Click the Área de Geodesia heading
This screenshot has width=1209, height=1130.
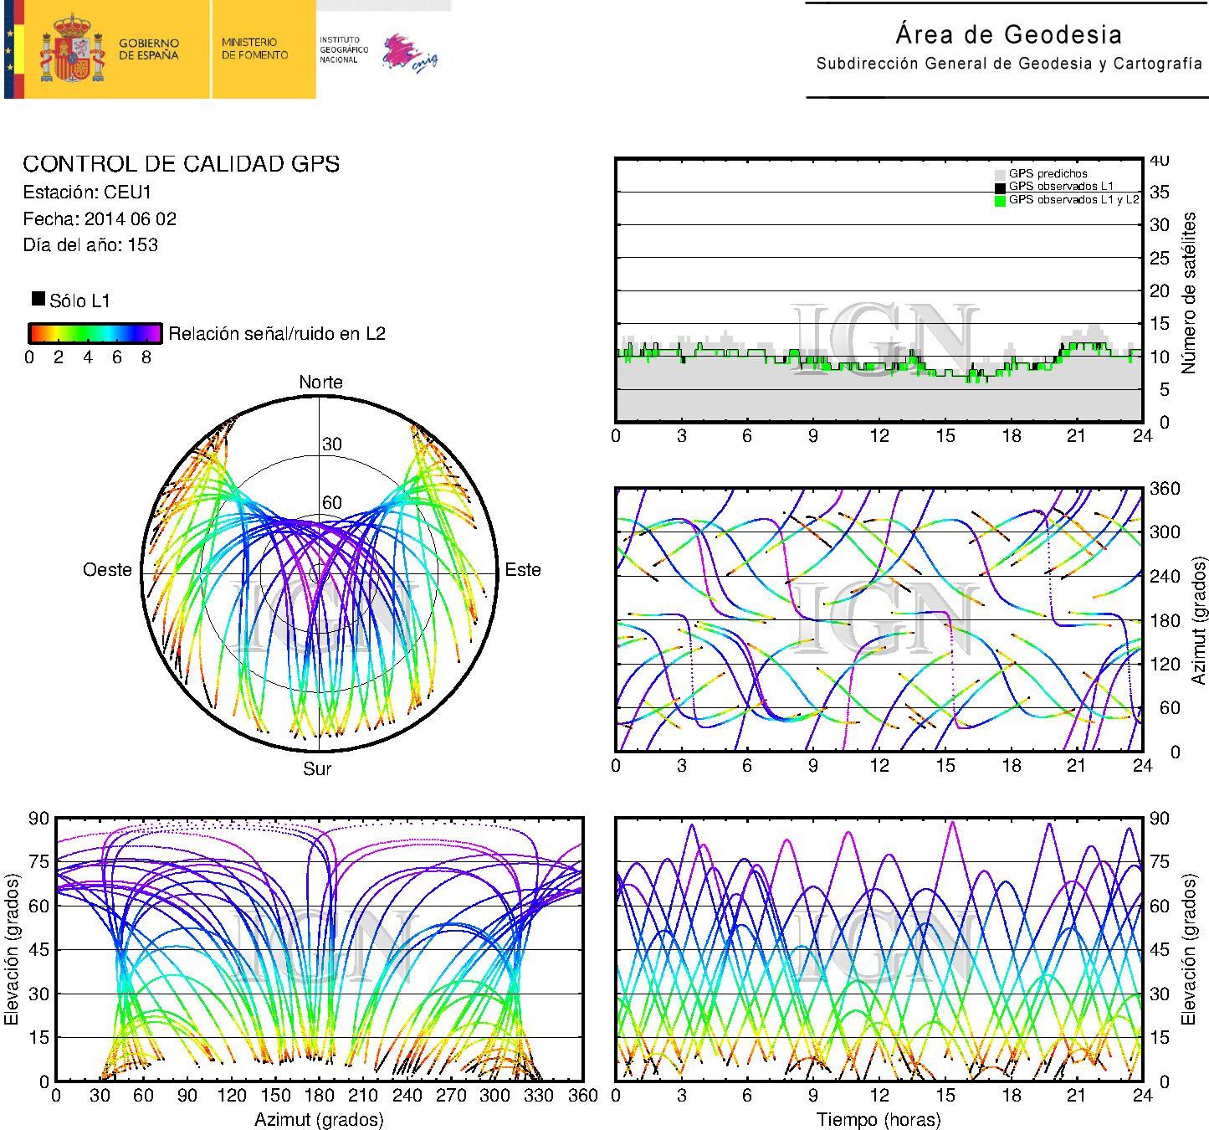click(x=1008, y=35)
